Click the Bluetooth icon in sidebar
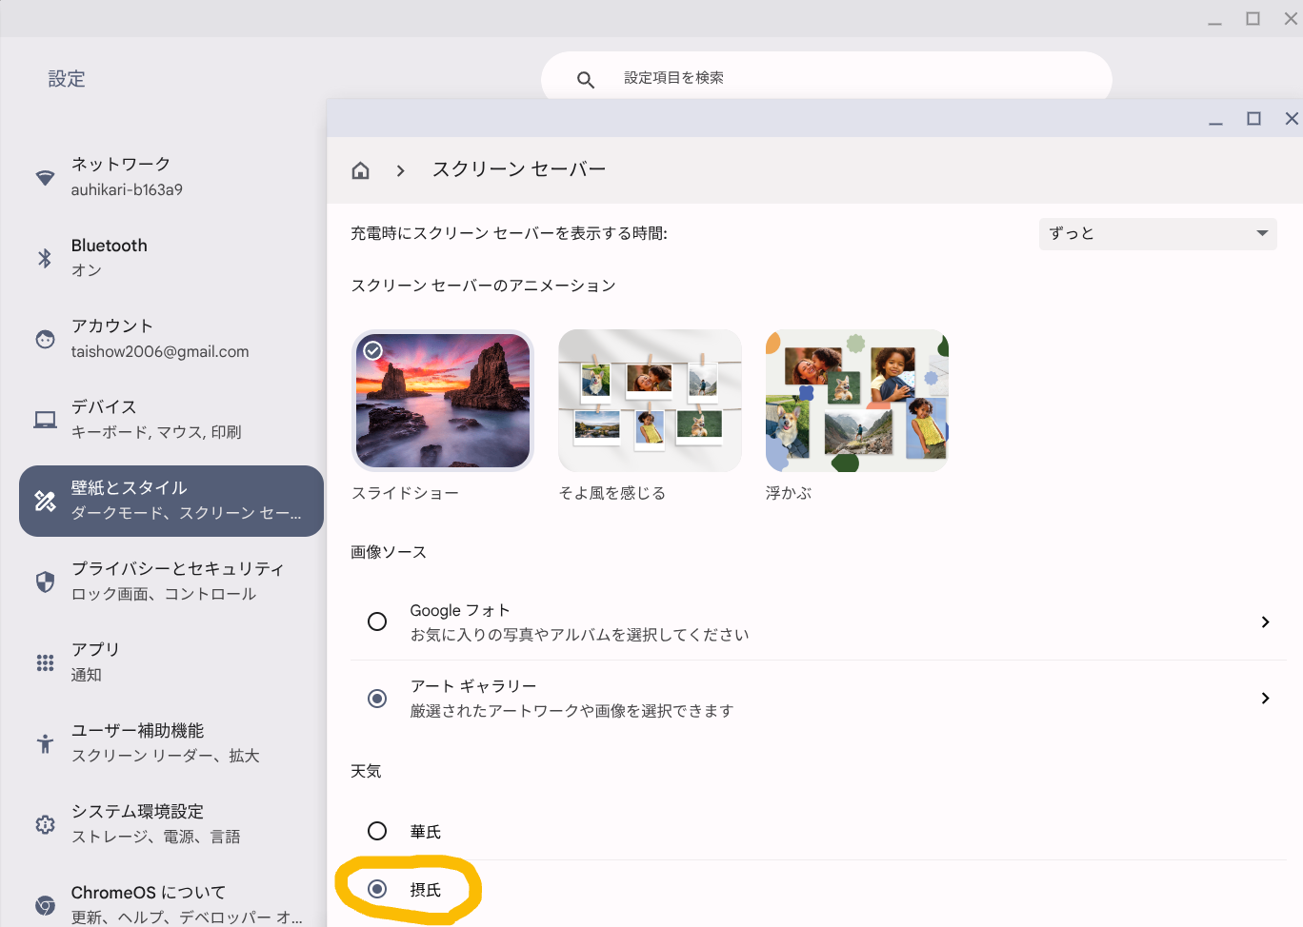Image resolution: width=1303 pixels, height=927 pixels. tap(45, 258)
